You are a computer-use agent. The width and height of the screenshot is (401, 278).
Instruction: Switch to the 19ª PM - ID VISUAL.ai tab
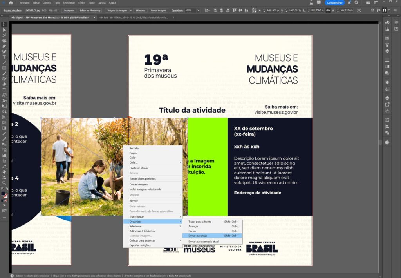point(133,18)
